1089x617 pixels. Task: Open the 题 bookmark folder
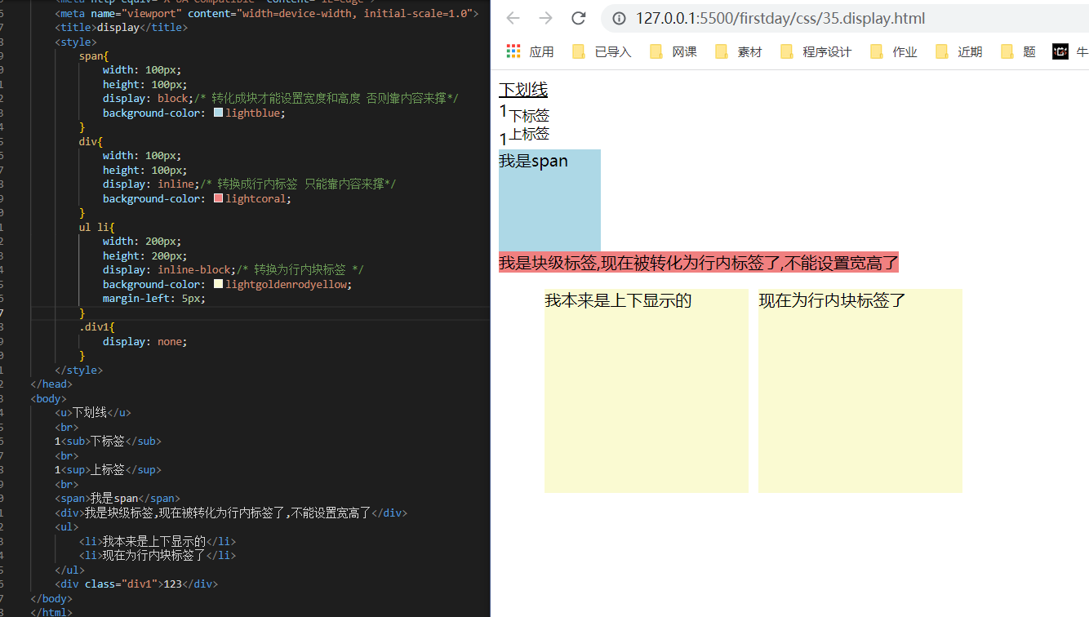tap(1017, 51)
